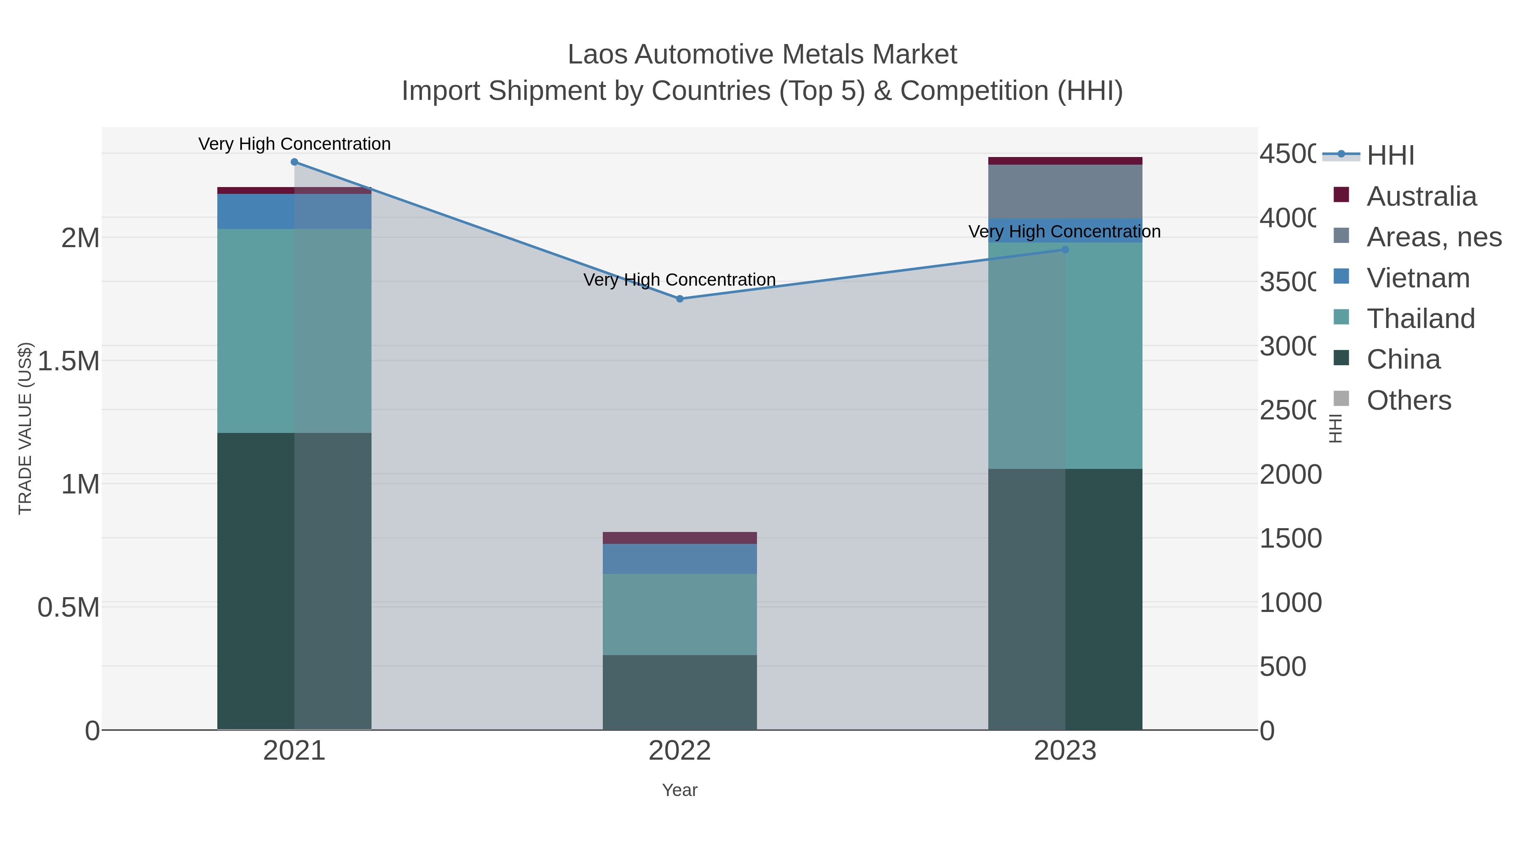Click Areas, nes bar segment for 2023
The height and width of the screenshot is (857, 1525).
1065,192
